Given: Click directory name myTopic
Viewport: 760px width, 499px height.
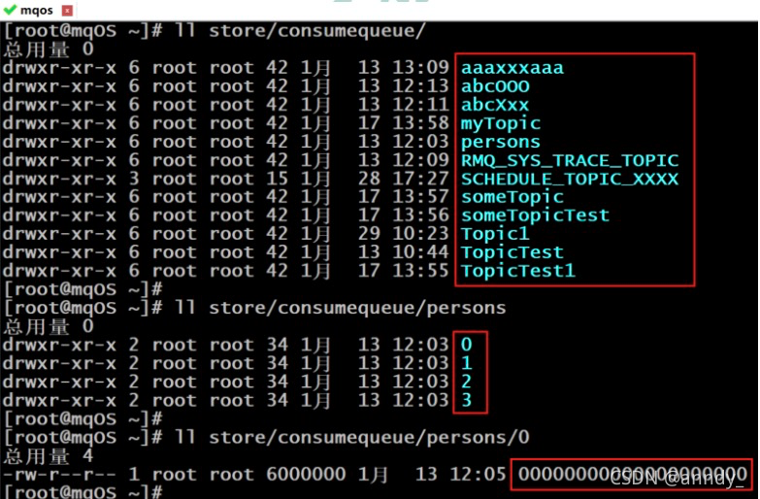Looking at the screenshot, I should (501, 123).
